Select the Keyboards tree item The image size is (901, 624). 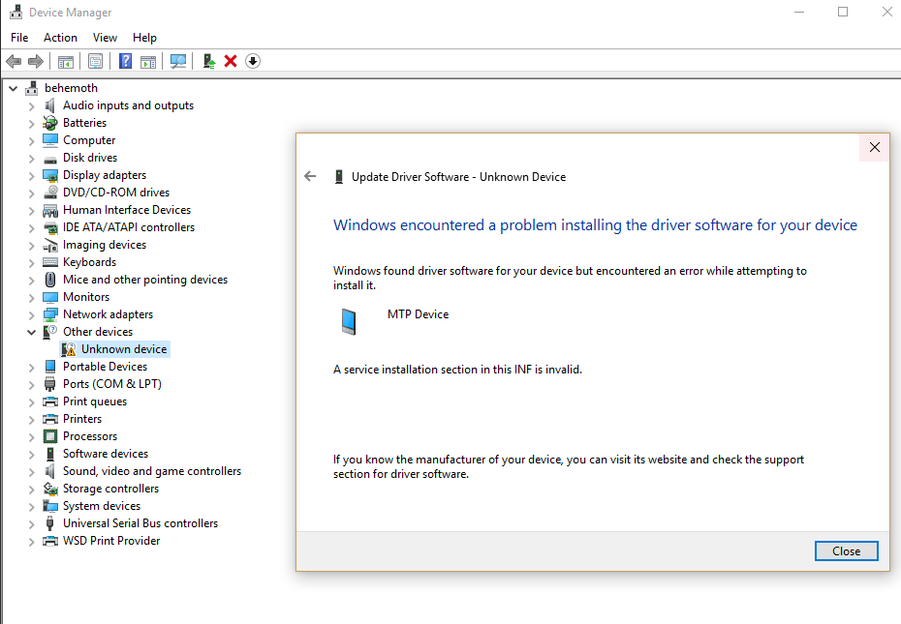click(x=90, y=262)
